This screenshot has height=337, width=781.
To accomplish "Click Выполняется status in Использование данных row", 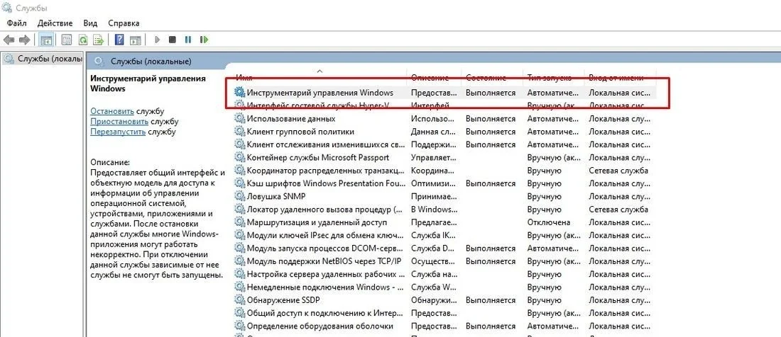I will (491, 119).
